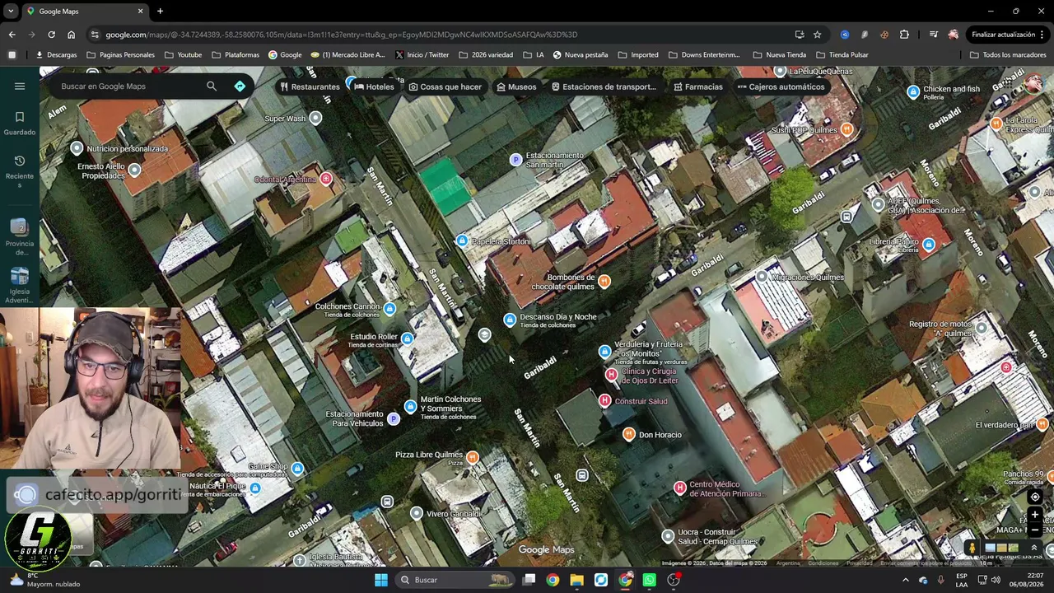Click the Construir Salud pin
Image resolution: width=1054 pixels, height=593 pixels.
pyautogui.click(x=605, y=400)
